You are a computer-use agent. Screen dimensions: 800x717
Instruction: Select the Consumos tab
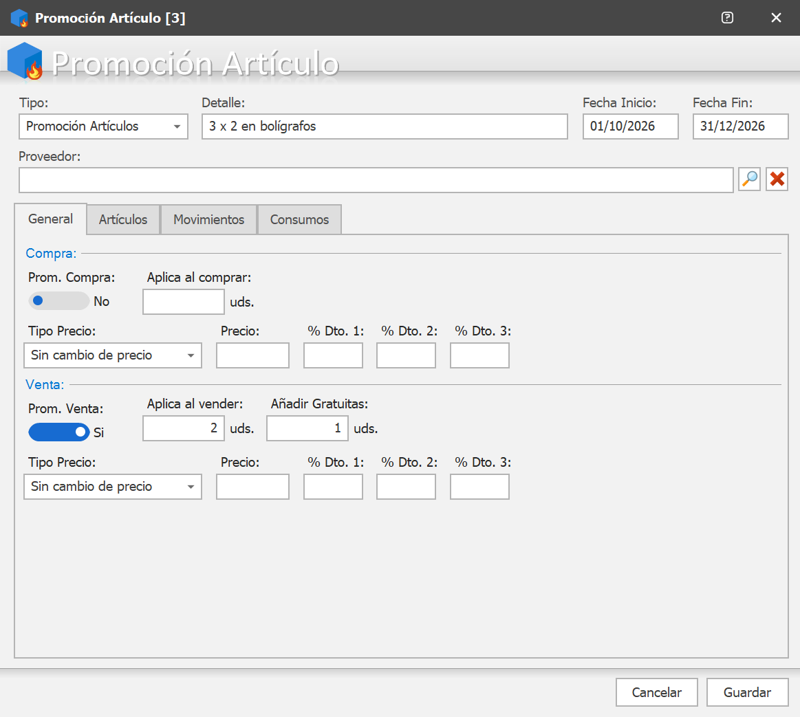299,220
